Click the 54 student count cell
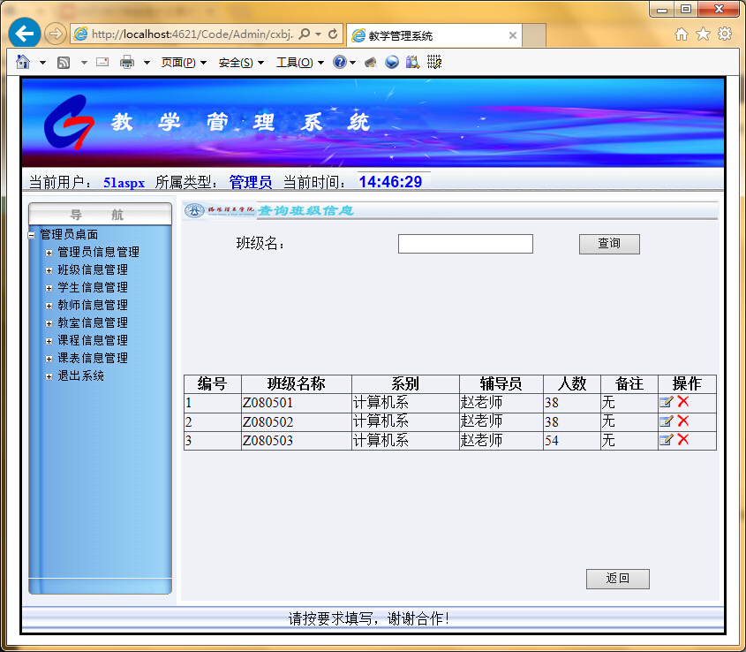The height and width of the screenshot is (652, 746). (x=571, y=441)
